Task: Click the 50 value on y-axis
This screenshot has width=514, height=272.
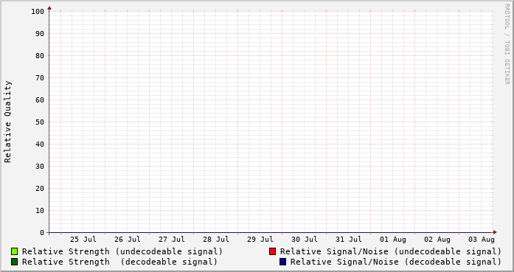Action: pyautogui.click(x=40, y=122)
